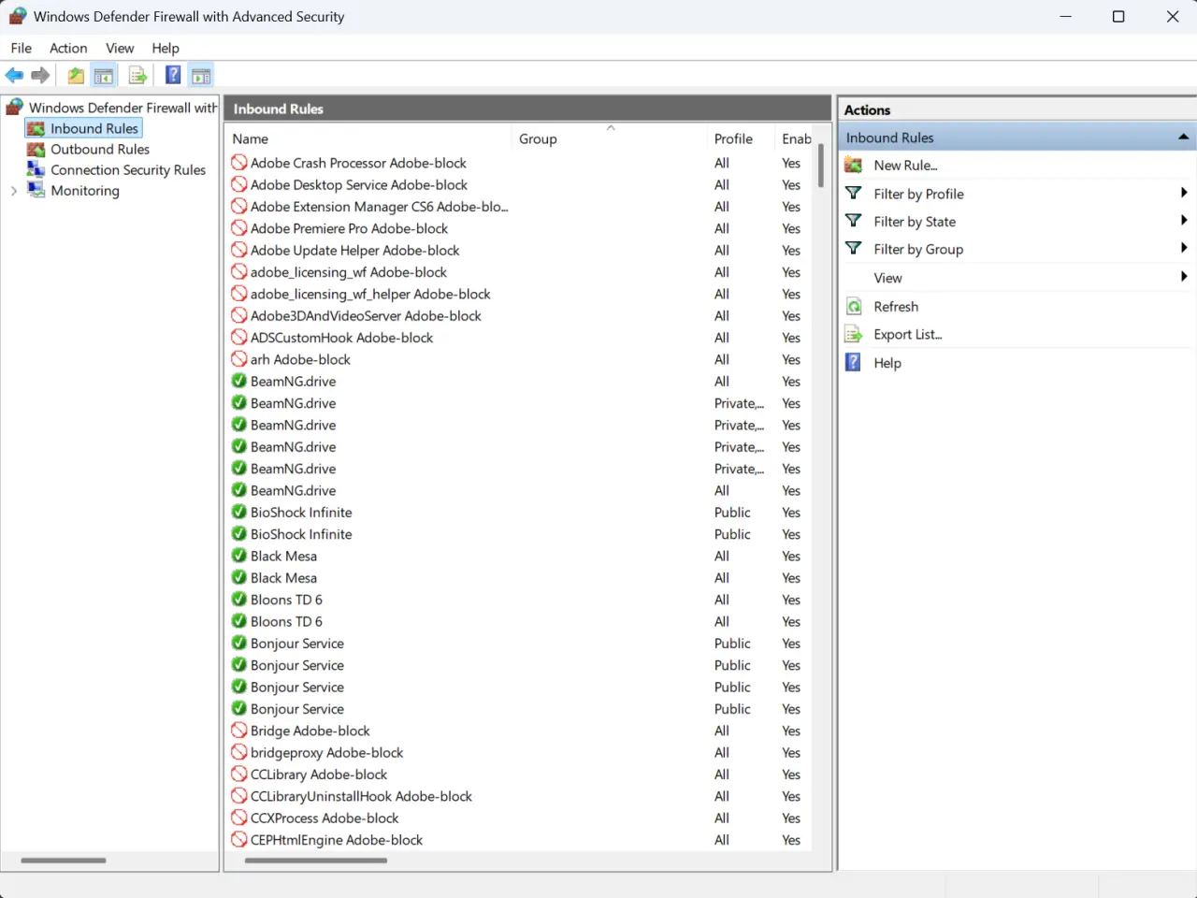Select the bridgeproxy Adobe-block rule
The height and width of the screenshot is (898, 1197).
point(327,753)
